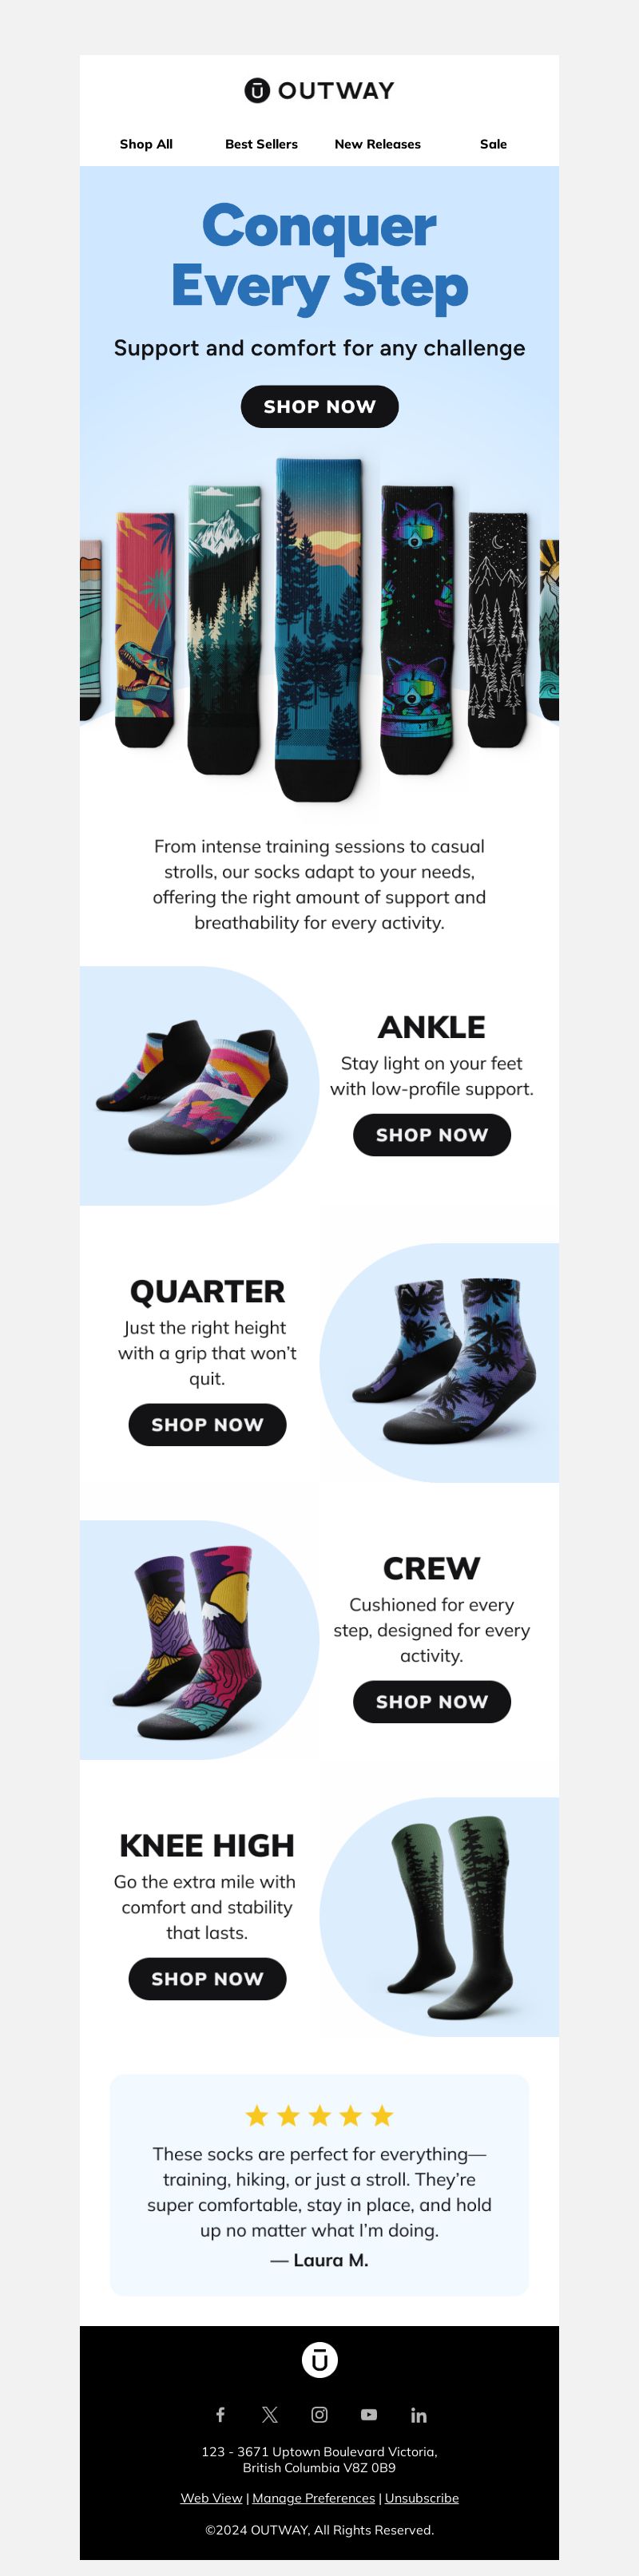The image size is (639, 2576).
Task: Click the Outway logo at the top
Action: (x=319, y=91)
